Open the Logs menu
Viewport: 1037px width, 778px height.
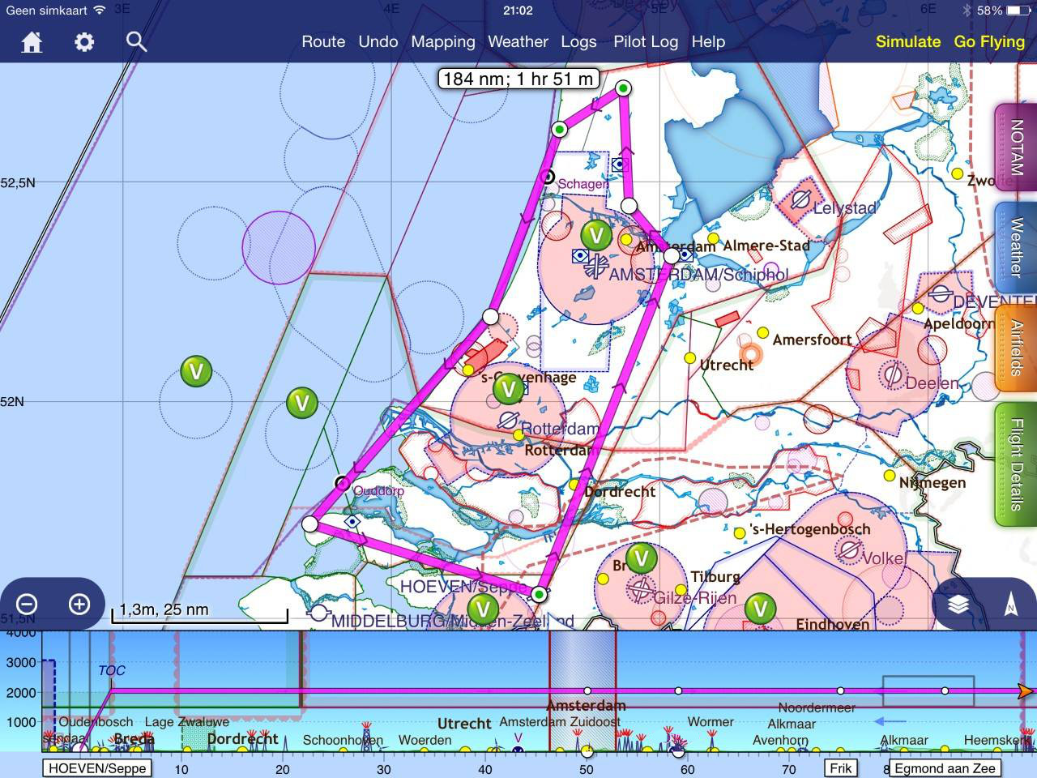coord(578,42)
